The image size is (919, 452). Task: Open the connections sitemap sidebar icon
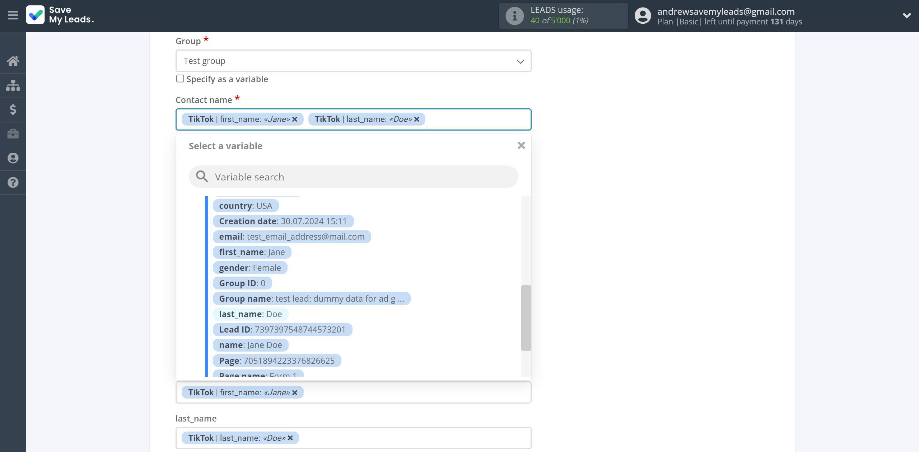tap(13, 85)
